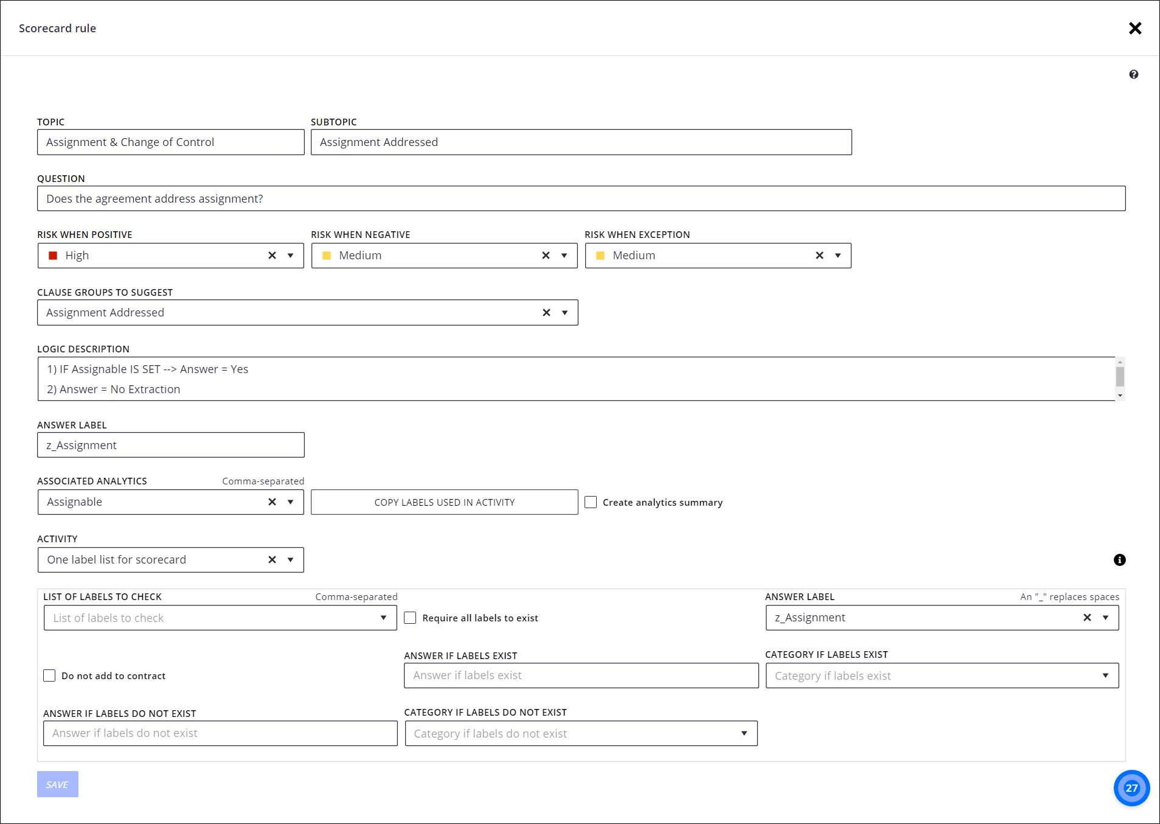
Task: Clear the z_Assignment answer label
Action: tap(1087, 617)
